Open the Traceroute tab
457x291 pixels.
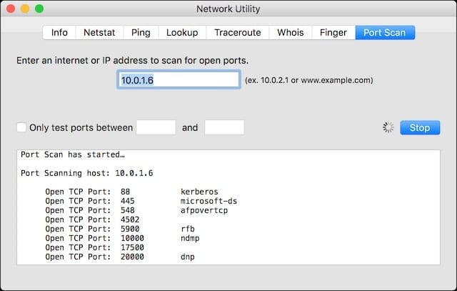pos(238,32)
